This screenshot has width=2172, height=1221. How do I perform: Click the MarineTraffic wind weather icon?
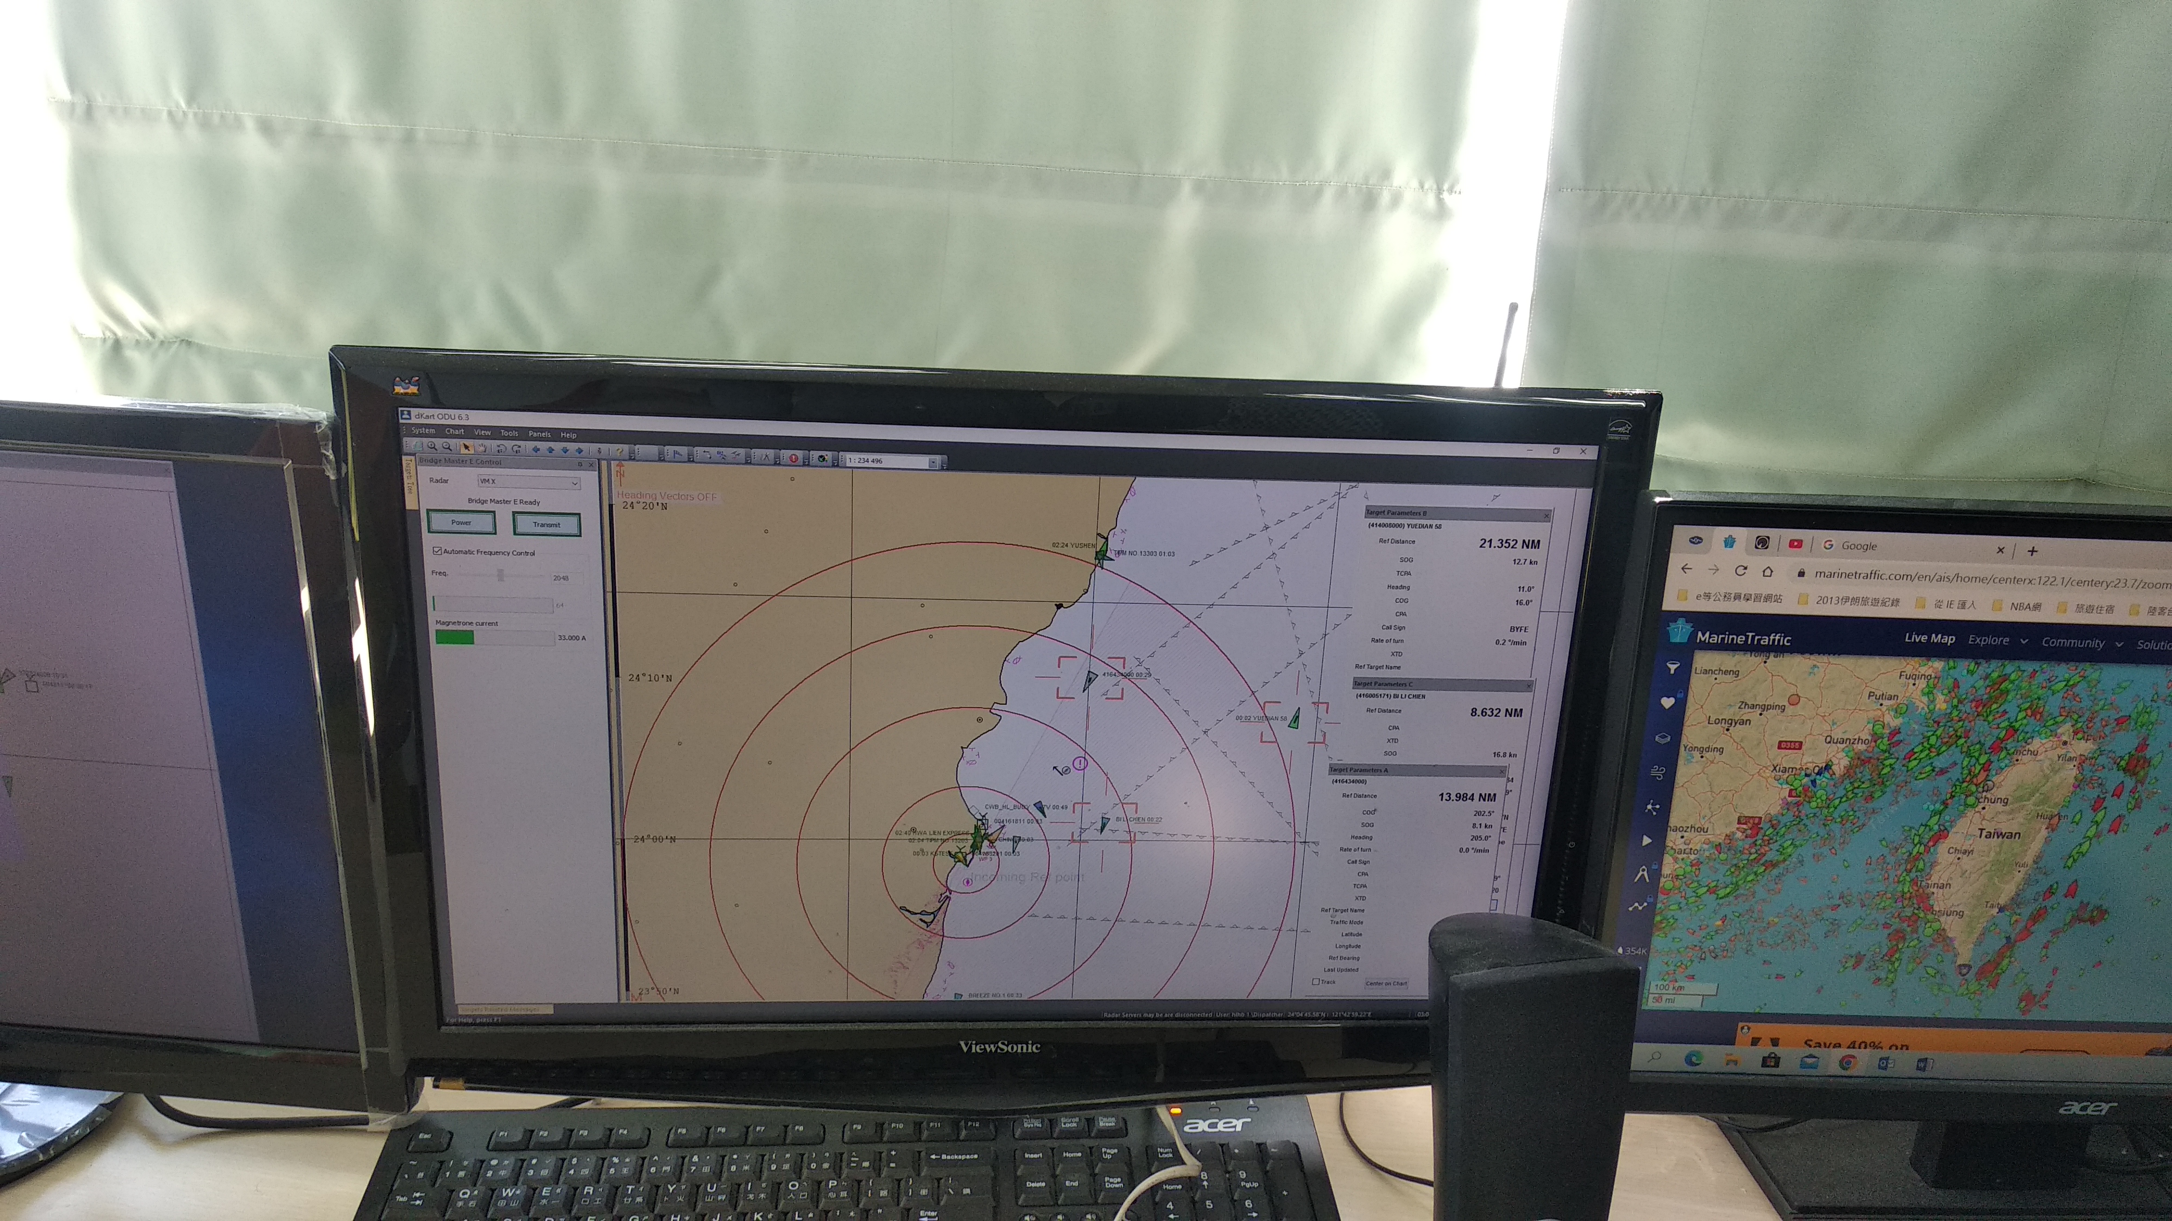click(1658, 772)
